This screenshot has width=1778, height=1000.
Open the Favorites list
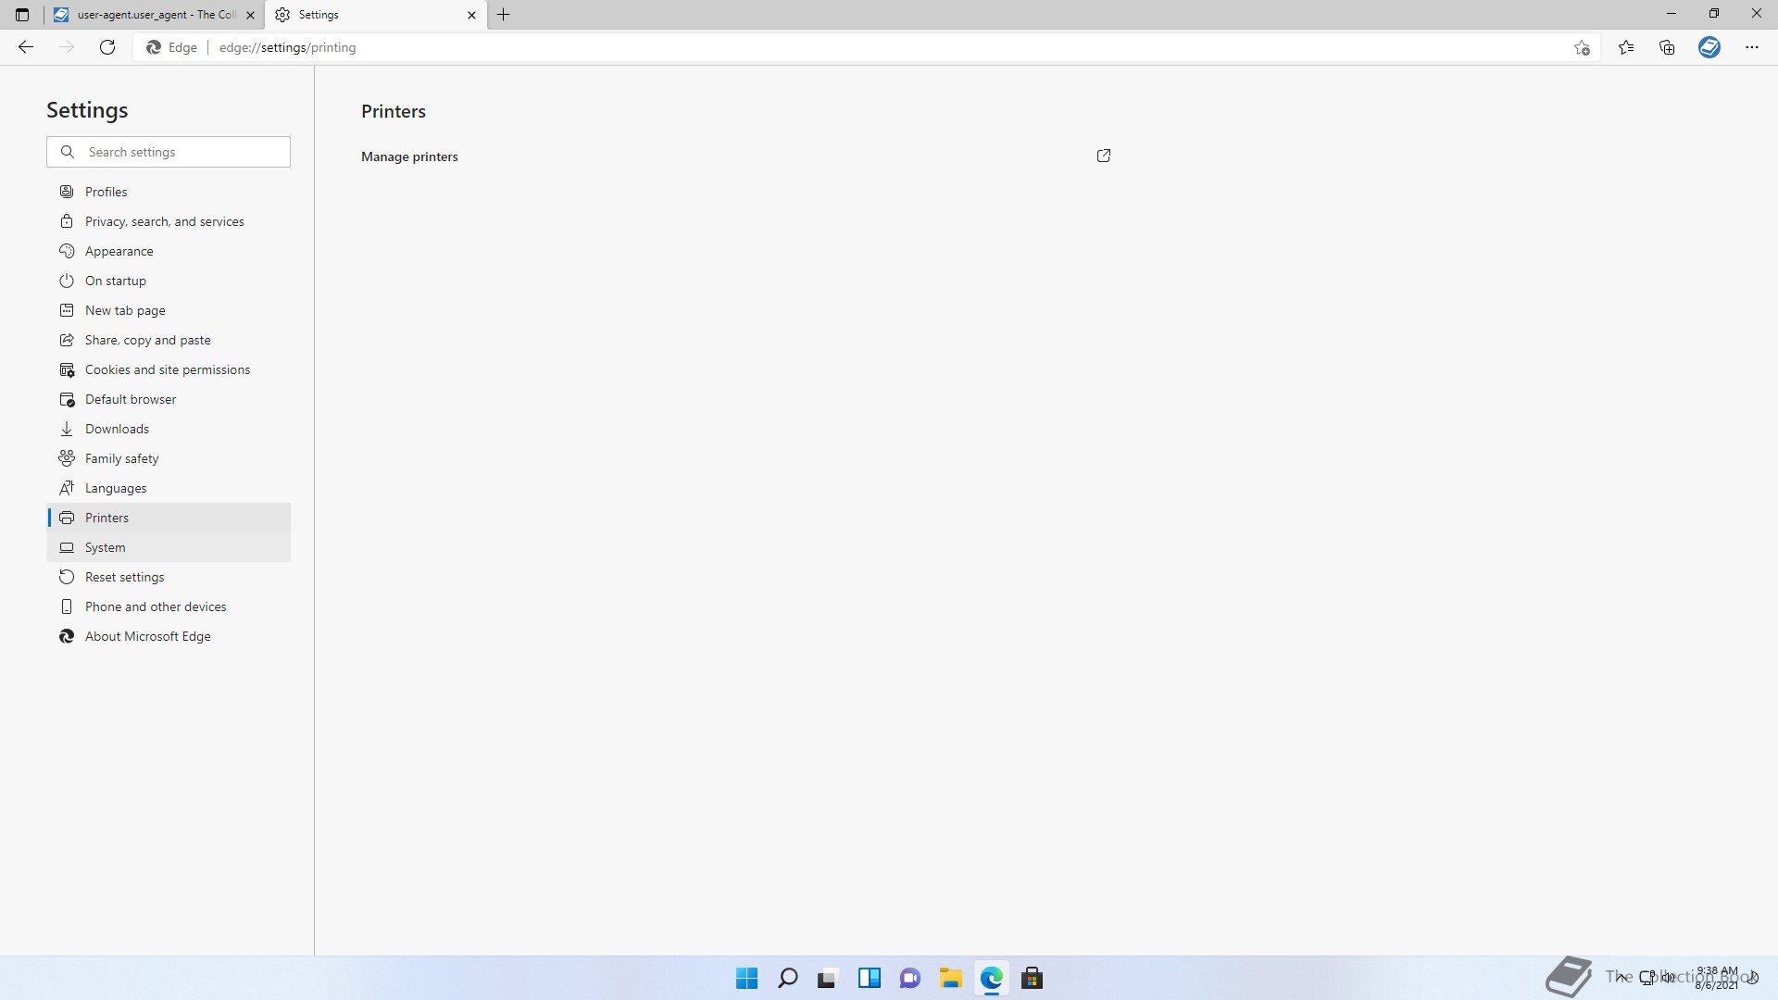point(1626,47)
